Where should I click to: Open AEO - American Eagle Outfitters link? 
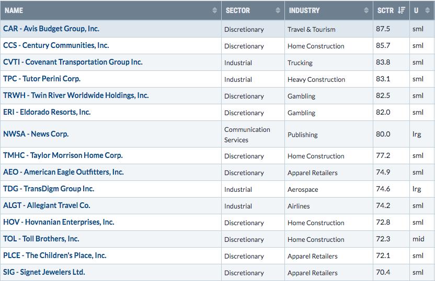[x=64, y=172]
